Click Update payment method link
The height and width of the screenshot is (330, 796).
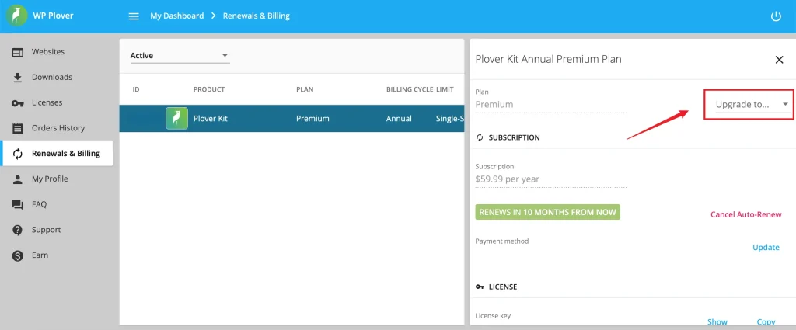point(766,248)
